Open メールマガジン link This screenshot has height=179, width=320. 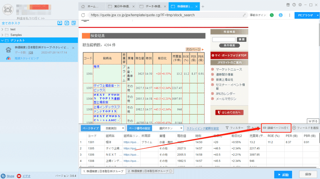[226, 99]
